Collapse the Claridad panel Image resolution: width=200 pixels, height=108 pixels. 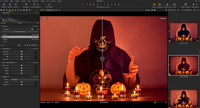1,77
